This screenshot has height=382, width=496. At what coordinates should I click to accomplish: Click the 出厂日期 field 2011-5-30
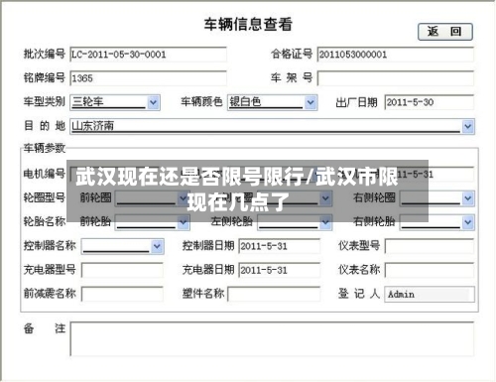(430, 102)
